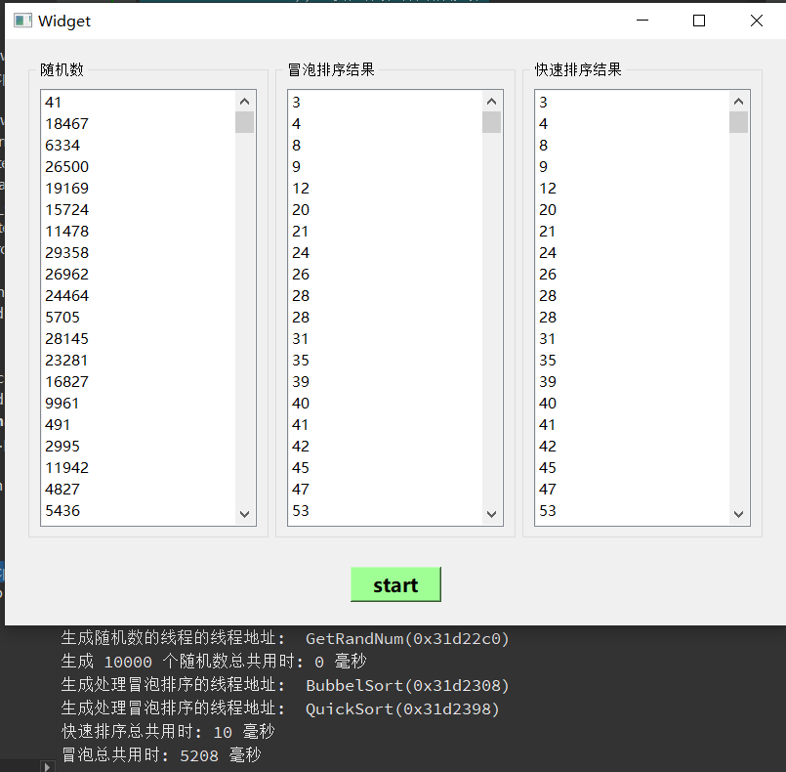Click the 快速排序总共用时: 10 毫秒 output line
The width and height of the screenshot is (786, 772).
click(168, 732)
